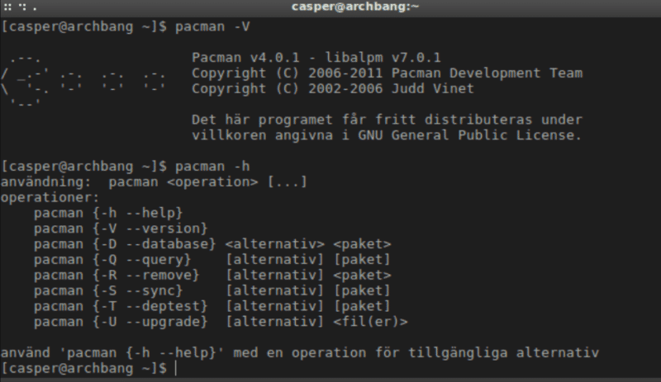This screenshot has width=661, height=382.
Task: Click the casper@archbang:~ window title
Action: tap(355, 7)
